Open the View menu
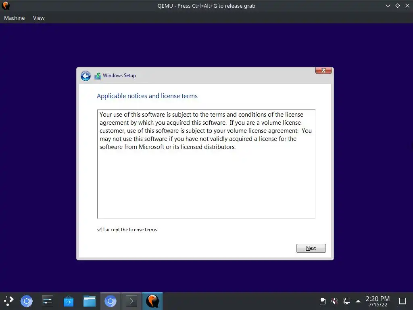 (x=39, y=18)
